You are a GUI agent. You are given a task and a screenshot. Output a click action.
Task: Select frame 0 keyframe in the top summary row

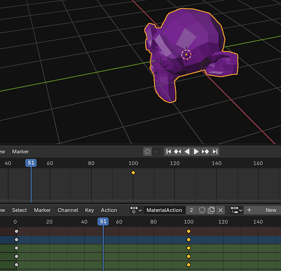click(x=16, y=231)
